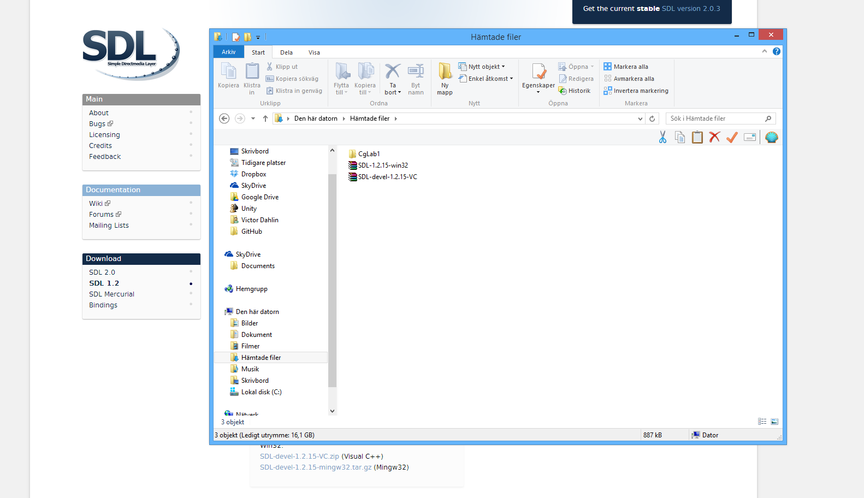Open the recent locations dropdown arrow
Image resolution: width=864 pixels, height=498 pixels.
point(253,118)
